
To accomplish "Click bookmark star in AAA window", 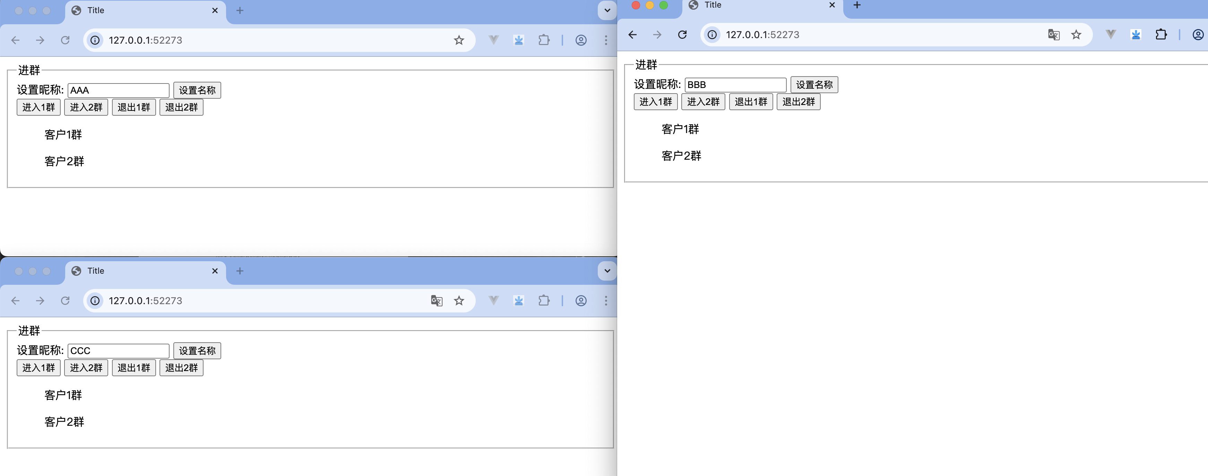I will (459, 40).
